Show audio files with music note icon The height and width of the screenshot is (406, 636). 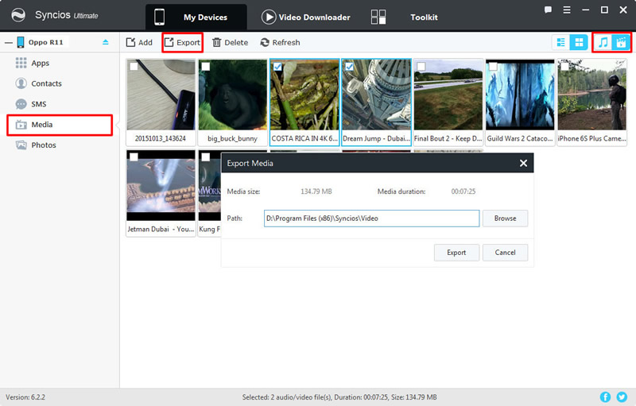(603, 42)
